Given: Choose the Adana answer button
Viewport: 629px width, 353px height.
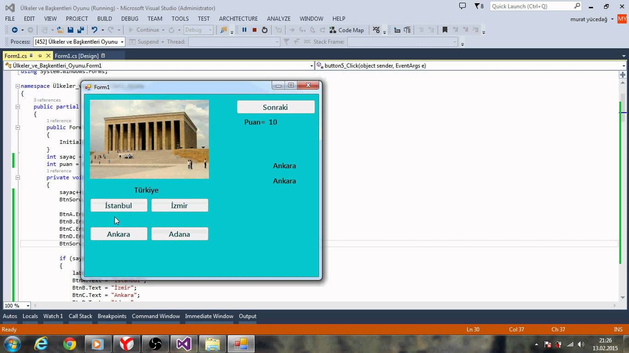Looking at the screenshot, I should point(180,234).
